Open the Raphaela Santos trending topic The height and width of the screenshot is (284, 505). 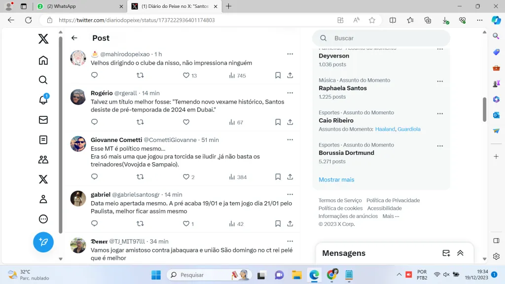343,88
